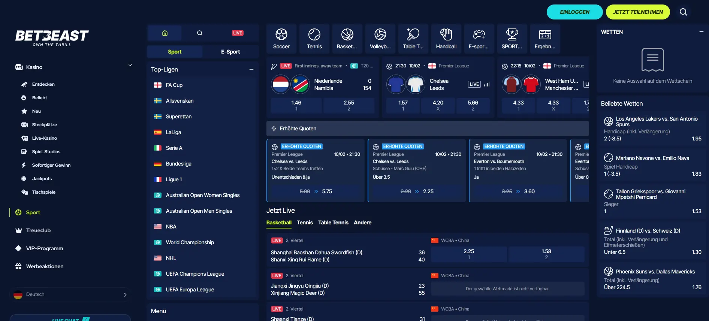Viewport: 709px width, 321px height.
Task: Bet on Niederlande at odds 1.46
Action: coord(296,105)
